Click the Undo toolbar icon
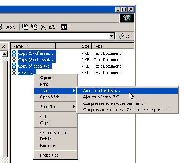 point(52,27)
